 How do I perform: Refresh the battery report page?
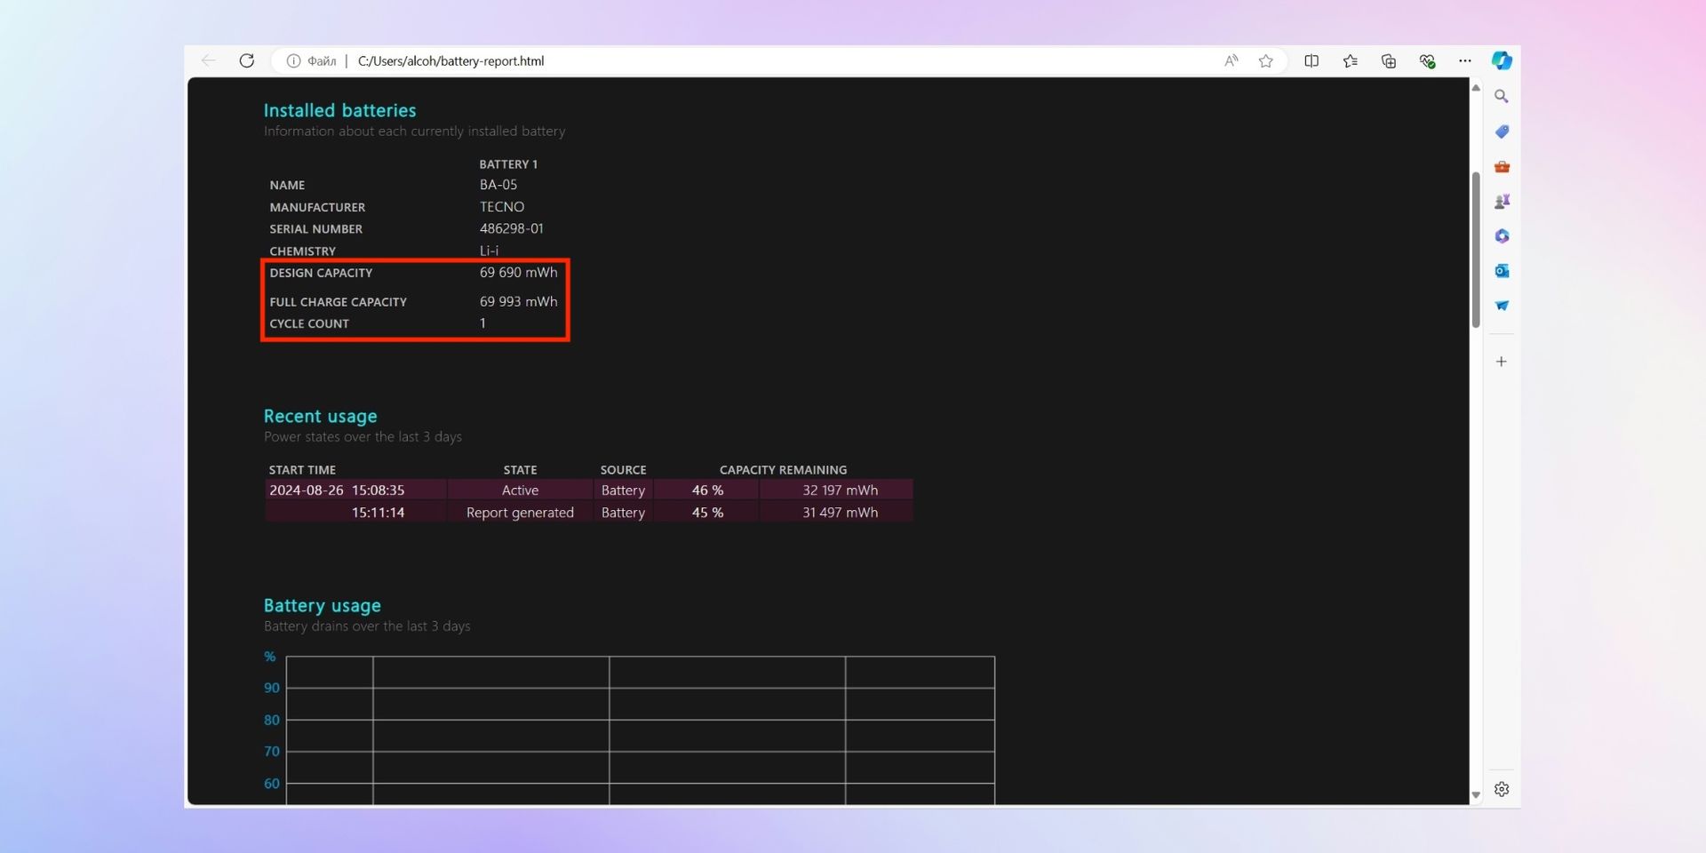click(x=247, y=60)
